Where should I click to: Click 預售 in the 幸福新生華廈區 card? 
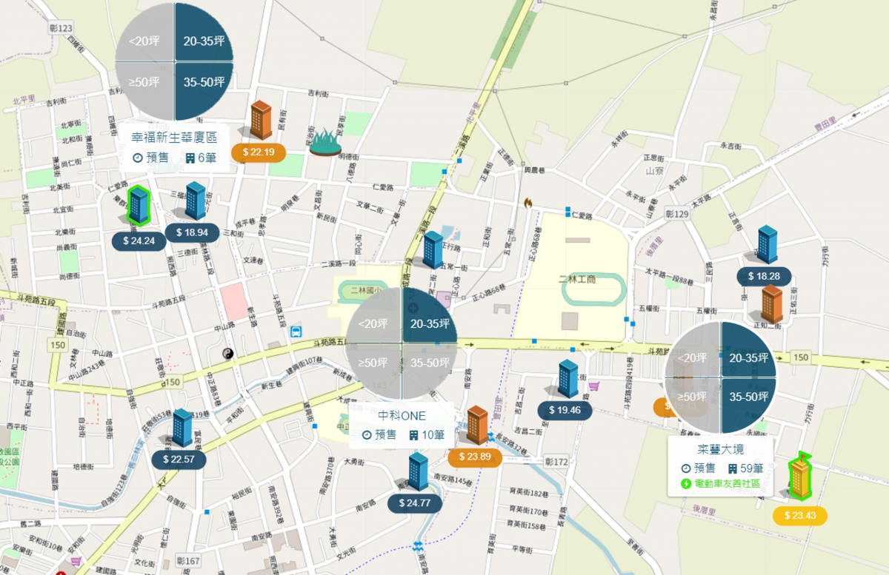click(x=158, y=158)
